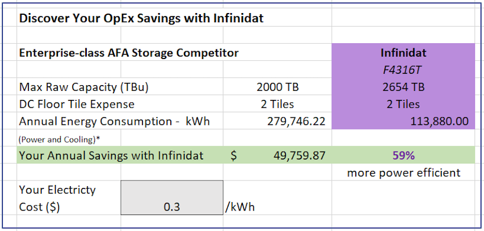Click the 'more power efficient' text cell
The image size is (484, 231).
coord(403,173)
